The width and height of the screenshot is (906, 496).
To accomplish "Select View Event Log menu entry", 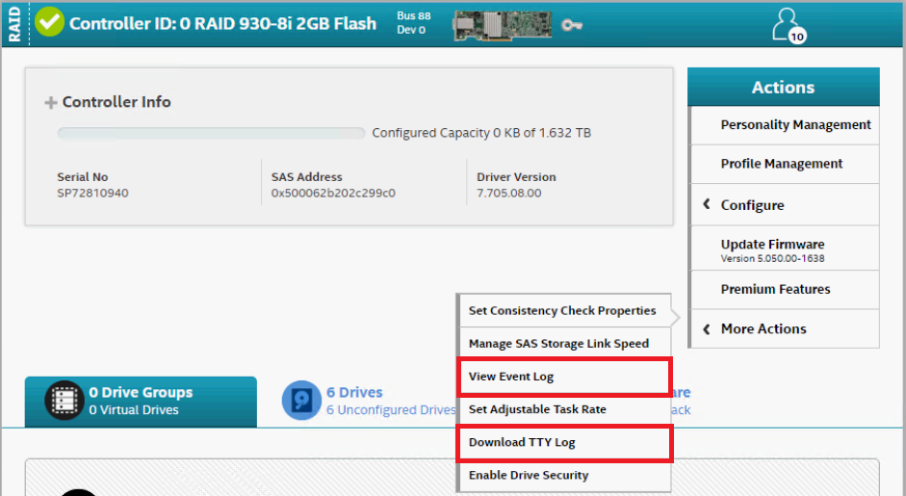I will tap(564, 377).
